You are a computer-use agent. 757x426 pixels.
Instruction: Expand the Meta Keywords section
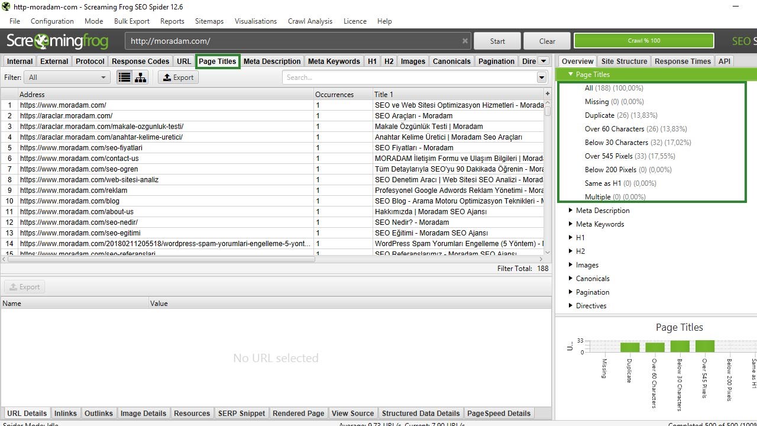tap(571, 224)
